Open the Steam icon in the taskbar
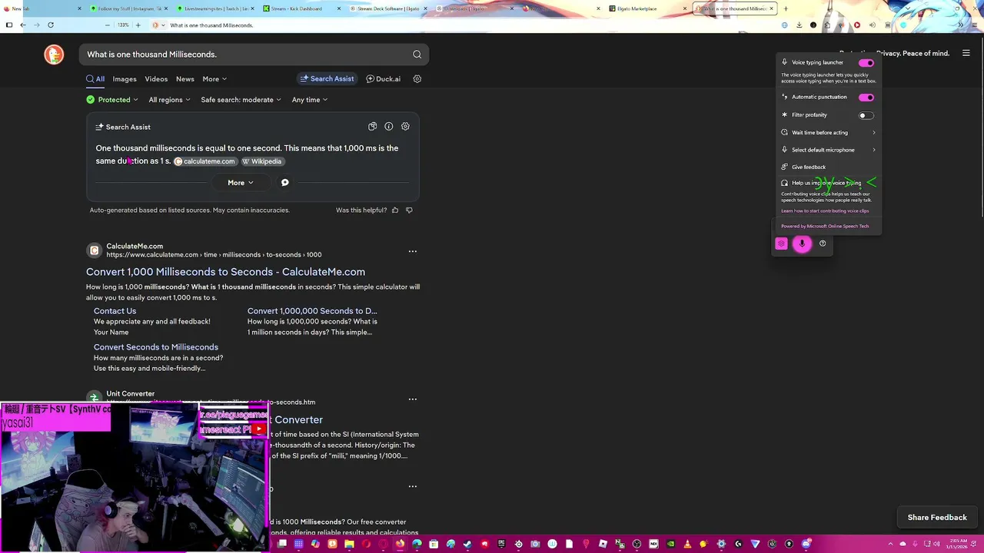The image size is (984, 553). pos(467,544)
